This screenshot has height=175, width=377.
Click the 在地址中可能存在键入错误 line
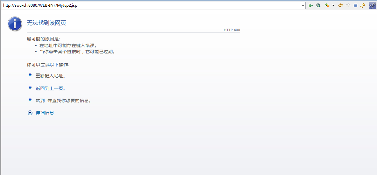point(68,45)
